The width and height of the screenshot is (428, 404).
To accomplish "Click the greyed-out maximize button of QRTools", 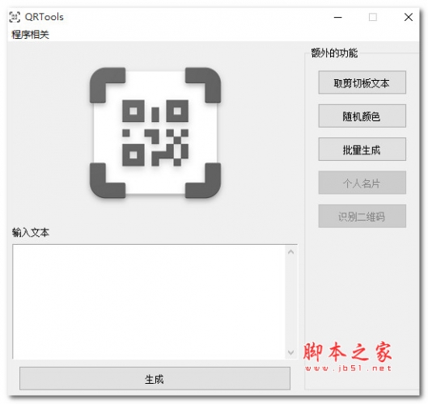I will (373, 17).
